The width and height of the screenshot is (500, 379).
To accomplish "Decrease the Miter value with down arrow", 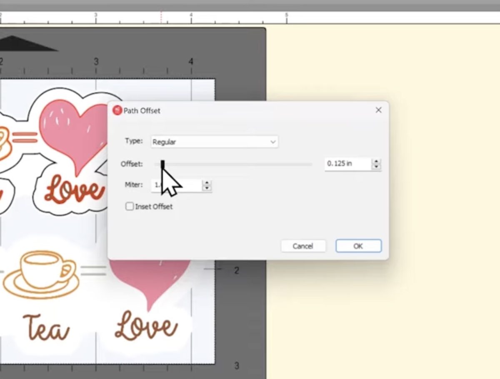I will click(x=207, y=188).
